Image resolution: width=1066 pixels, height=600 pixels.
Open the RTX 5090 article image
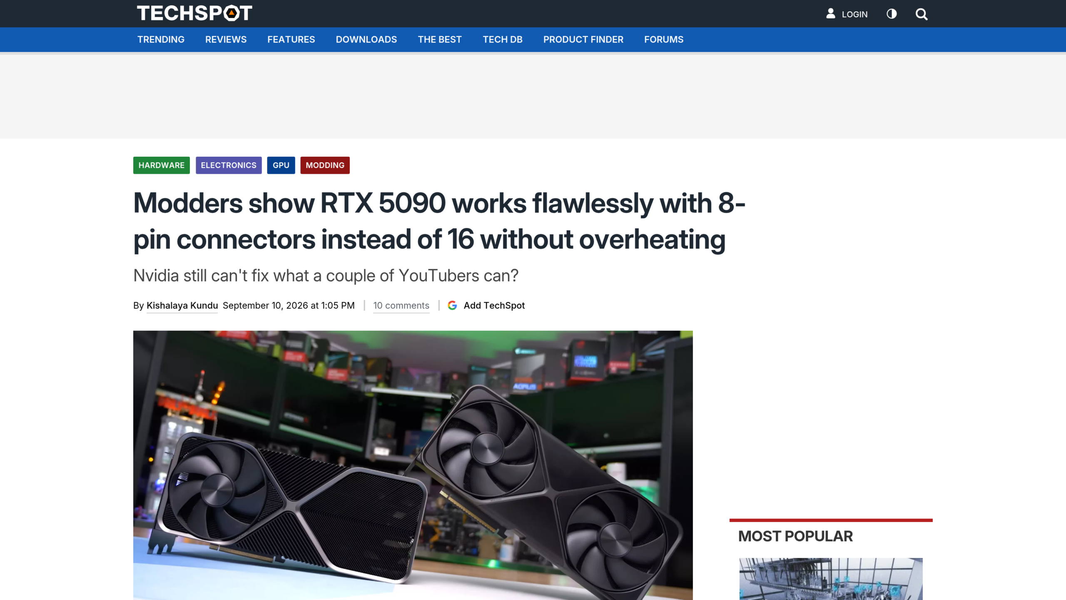pyautogui.click(x=413, y=465)
